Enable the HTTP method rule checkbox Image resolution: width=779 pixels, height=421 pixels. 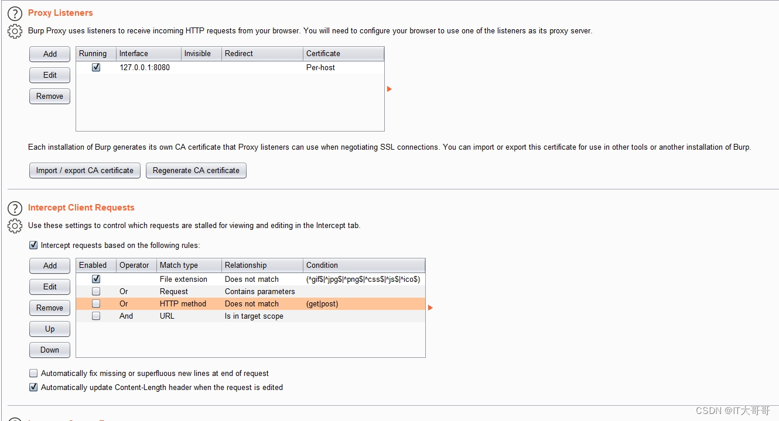(96, 303)
